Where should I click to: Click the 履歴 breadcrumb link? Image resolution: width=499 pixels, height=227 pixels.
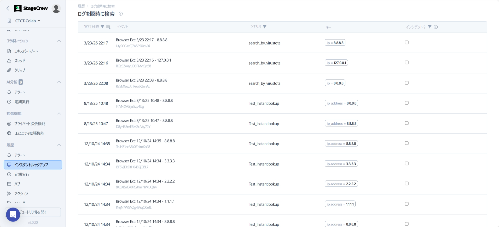pos(81,6)
